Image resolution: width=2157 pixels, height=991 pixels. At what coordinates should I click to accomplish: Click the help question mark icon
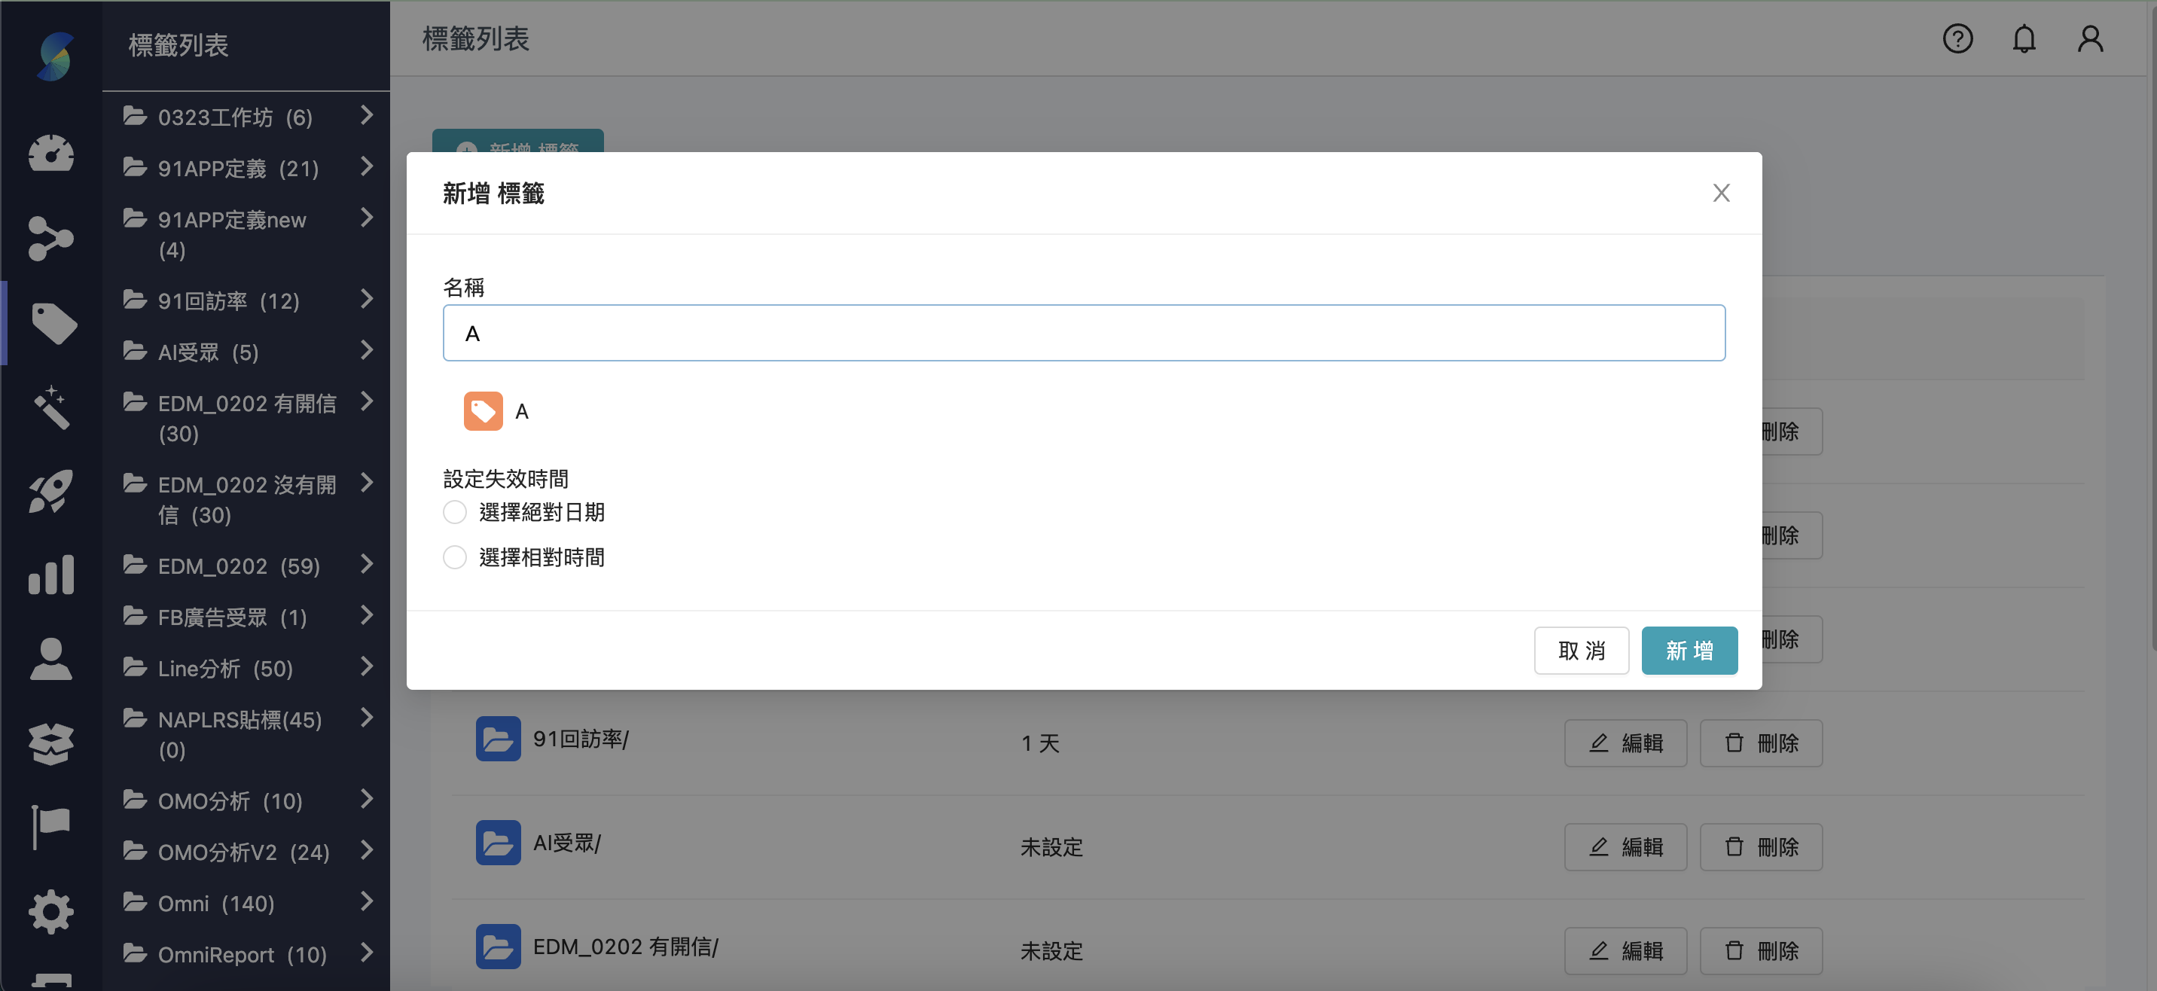[1957, 39]
